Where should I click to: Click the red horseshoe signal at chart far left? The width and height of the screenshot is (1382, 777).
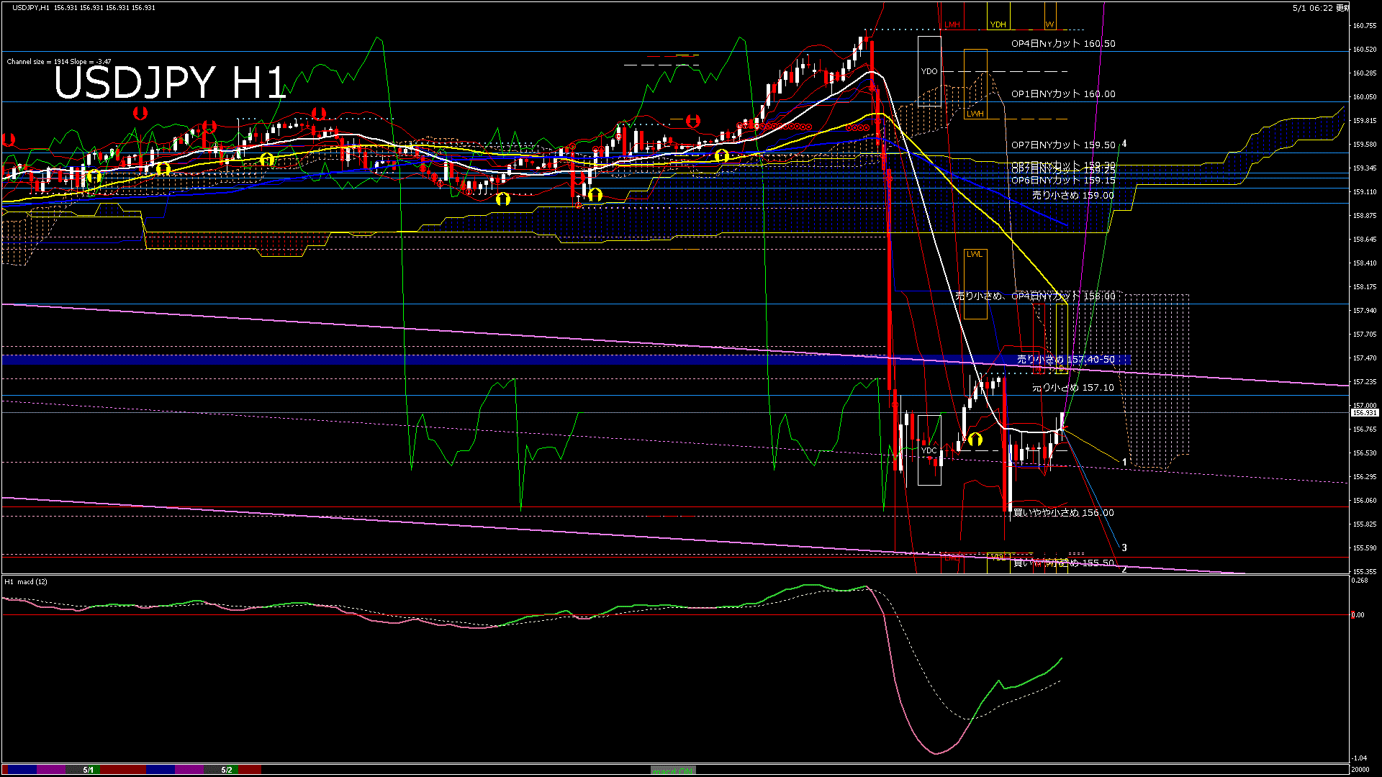pyautogui.click(x=9, y=140)
